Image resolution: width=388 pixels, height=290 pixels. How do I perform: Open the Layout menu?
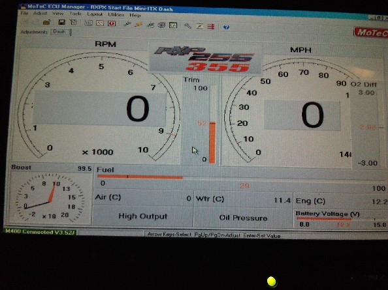(x=95, y=14)
